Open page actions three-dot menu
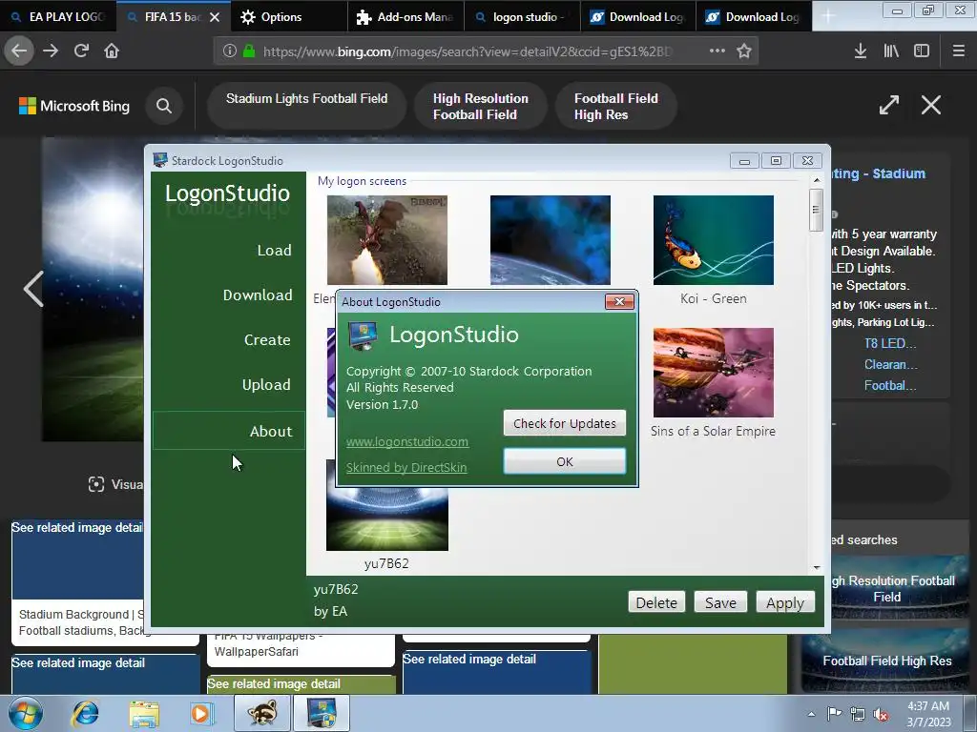 pos(717,51)
